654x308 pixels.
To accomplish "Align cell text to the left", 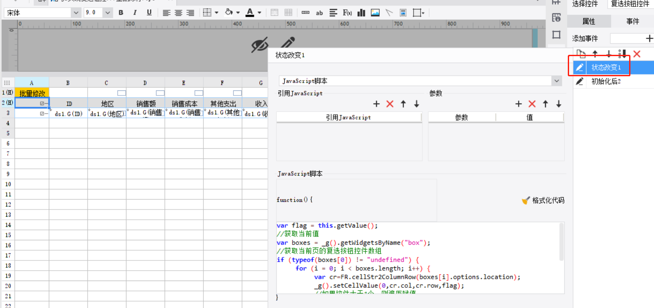I will (167, 13).
